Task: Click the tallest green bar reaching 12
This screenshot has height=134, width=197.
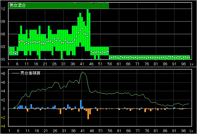Action: click(87, 30)
